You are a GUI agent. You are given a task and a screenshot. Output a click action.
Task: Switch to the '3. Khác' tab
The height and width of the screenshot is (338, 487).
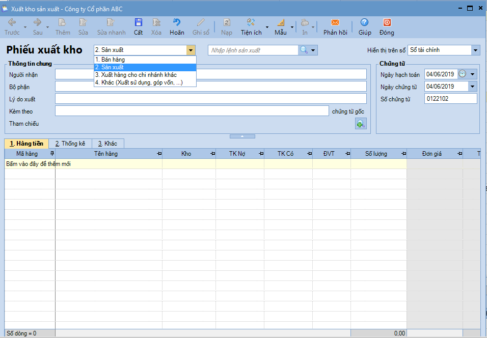point(107,144)
